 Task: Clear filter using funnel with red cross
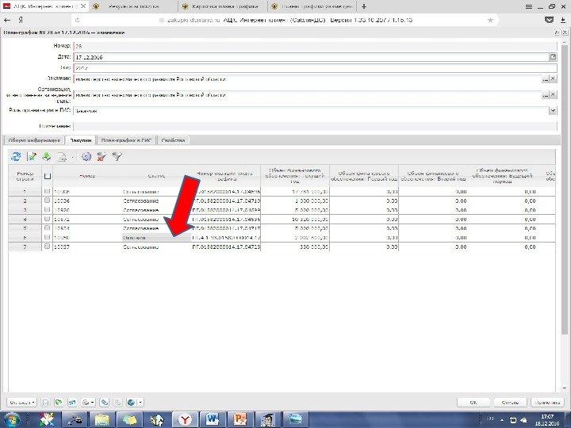coord(102,156)
